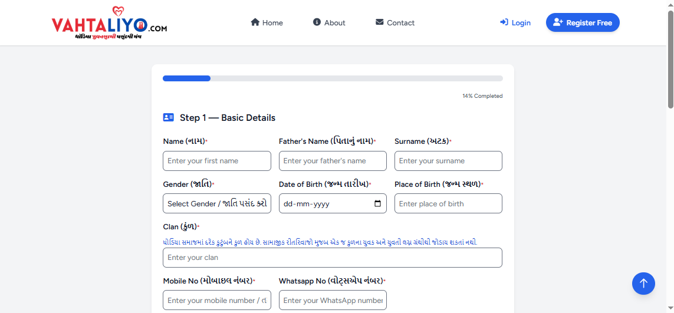The image size is (674, 313).
Task: Click the sign-in arrow icon beside Login
Action: (x=504, y=22)
